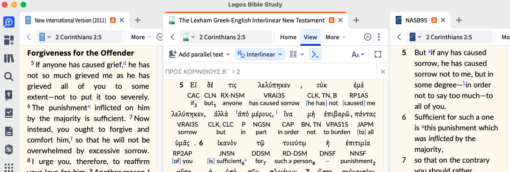
Task: Click orange A badge on Lexham Interlinear tab
Action: tap(332, 20)
